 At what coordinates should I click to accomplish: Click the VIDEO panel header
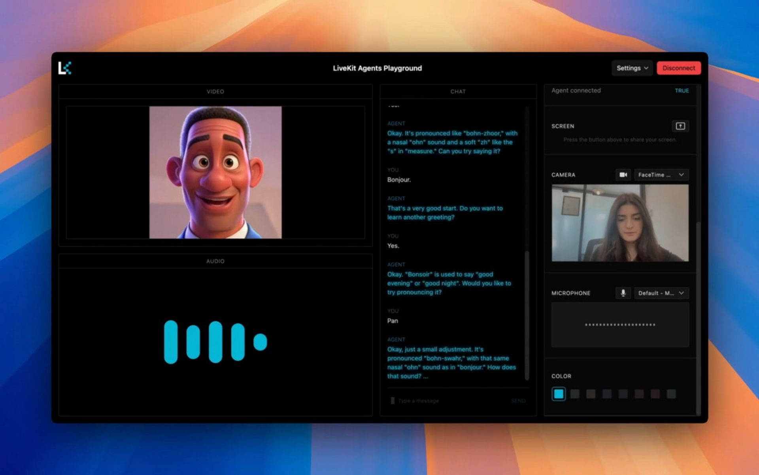(x=215, y=91)
